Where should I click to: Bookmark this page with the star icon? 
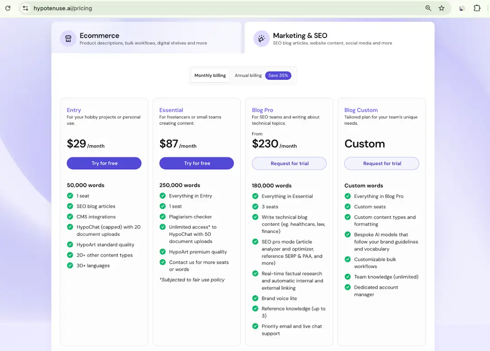tap(441, 8)
